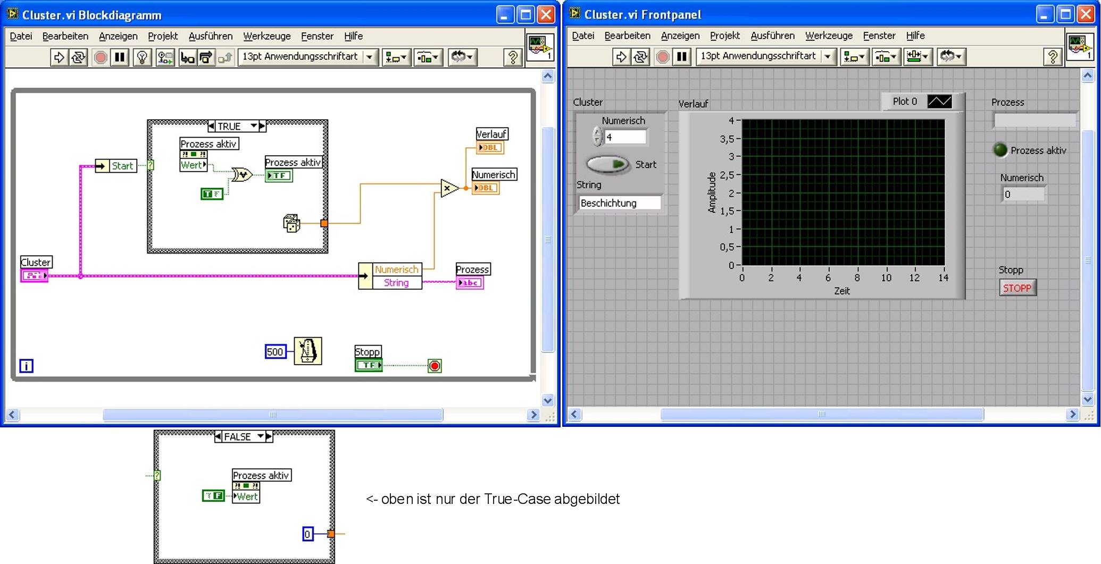
Task: Toggle Retain Wire Values in Blockdiagramm toolbar
Action: click(x=165, y=57)
